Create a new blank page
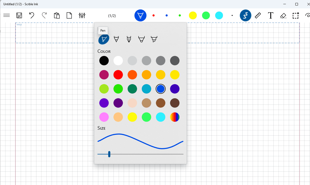This screenshot has width=310, height=185. [69, 15]
